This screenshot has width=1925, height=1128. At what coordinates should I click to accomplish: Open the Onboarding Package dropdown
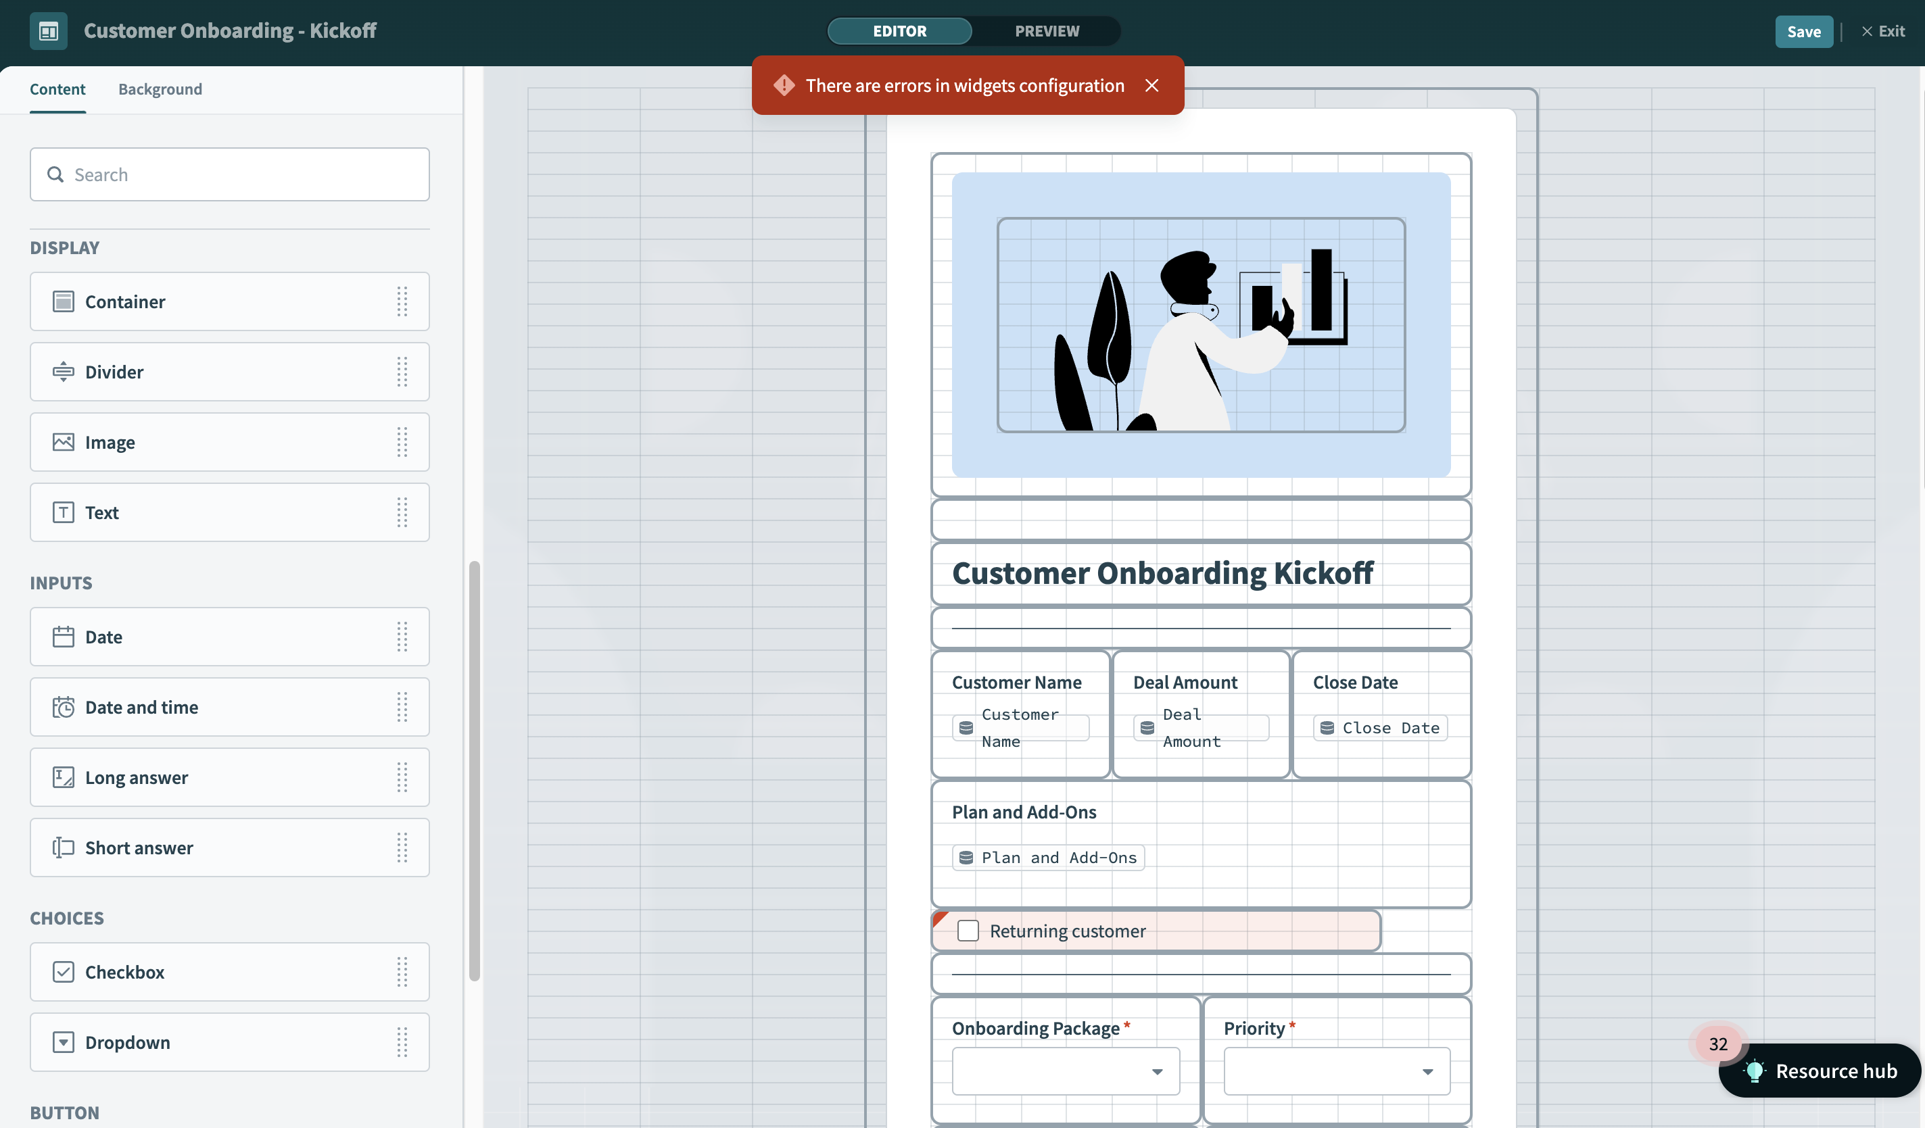pyautogui.click(x=1066, y=1071)
